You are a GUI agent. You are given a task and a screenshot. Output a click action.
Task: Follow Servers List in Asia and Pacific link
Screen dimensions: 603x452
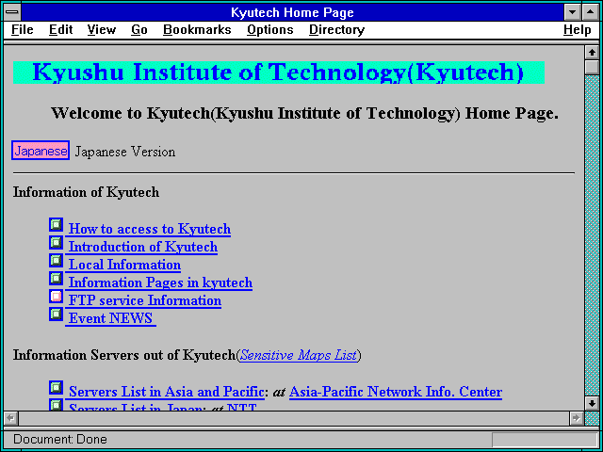(x=167, y=392)
